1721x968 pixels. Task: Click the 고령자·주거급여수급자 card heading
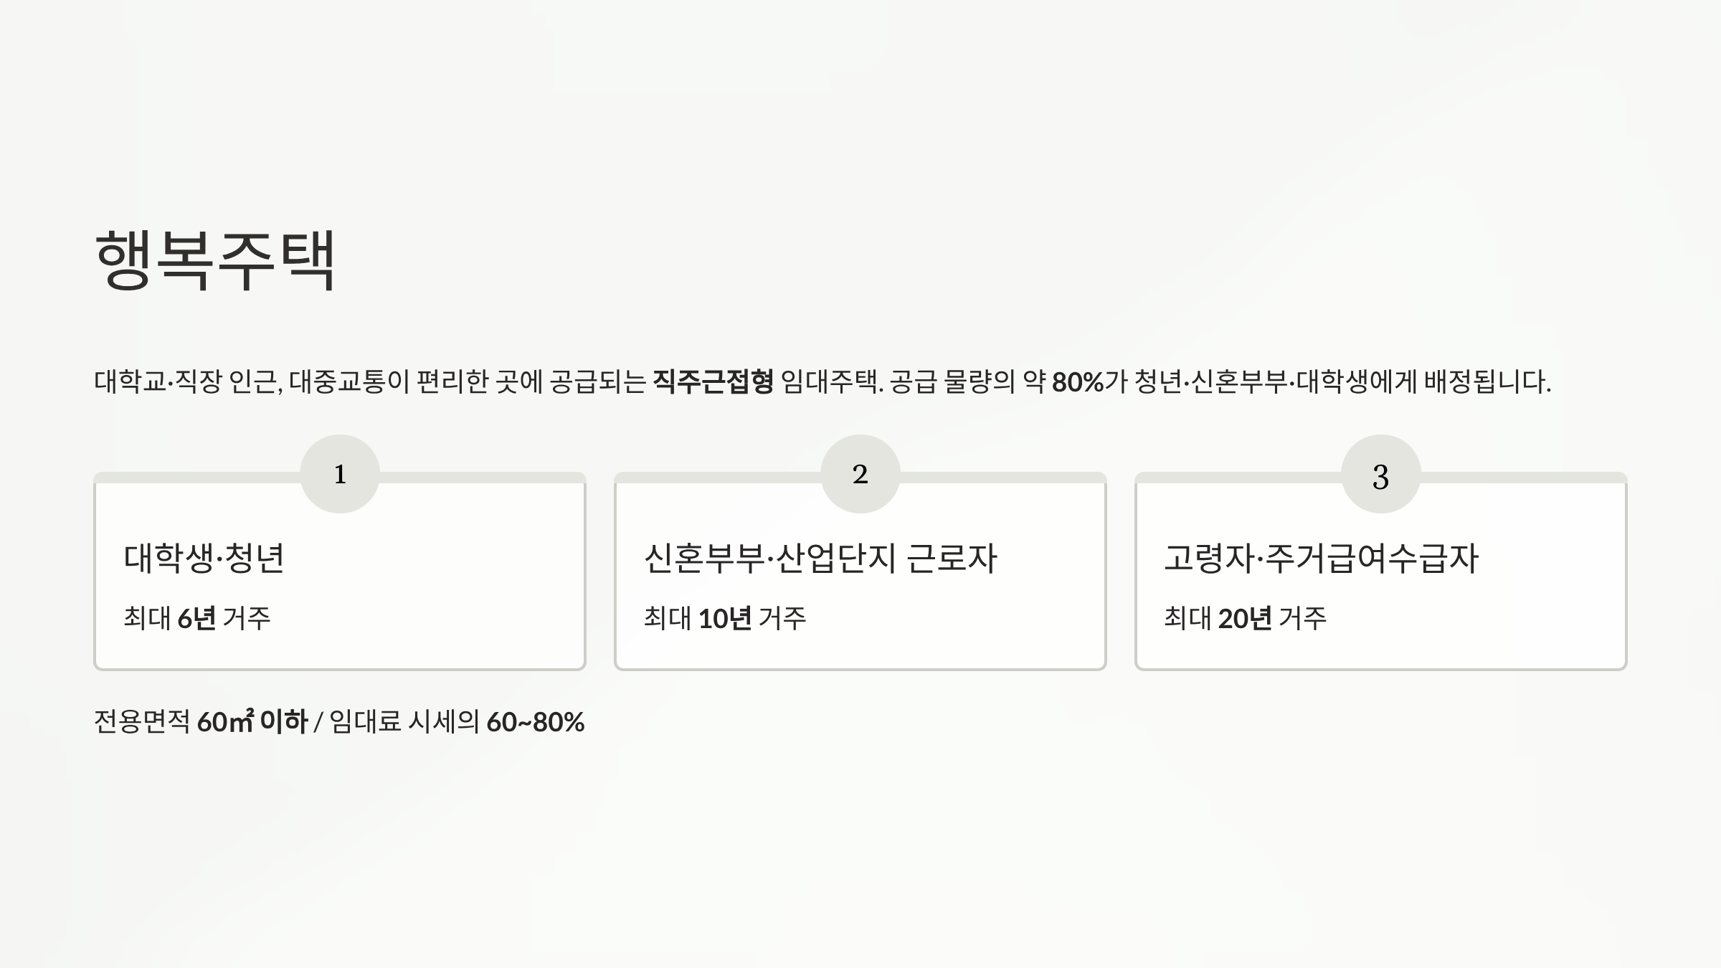(x=1321, y=558)
